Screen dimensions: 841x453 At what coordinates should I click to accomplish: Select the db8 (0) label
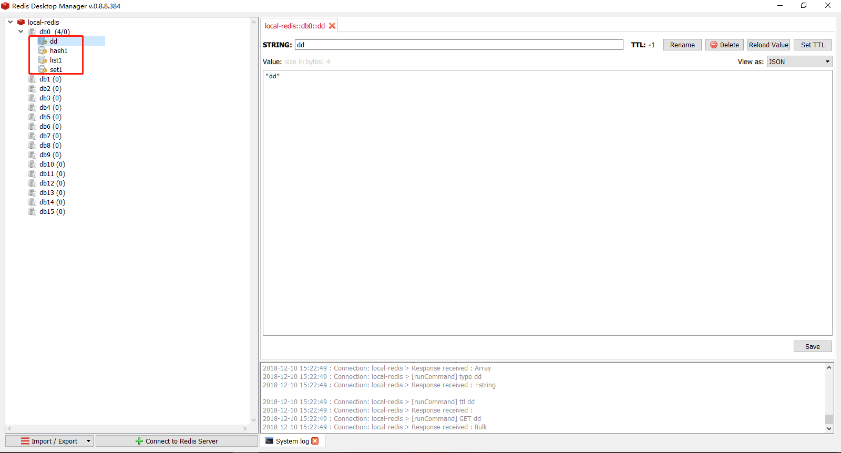(x=50, y=146)
